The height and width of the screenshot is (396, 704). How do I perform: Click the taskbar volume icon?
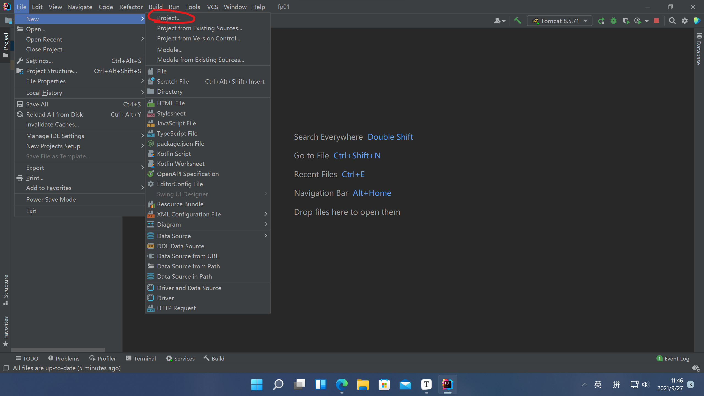click(x=646, y=384)
